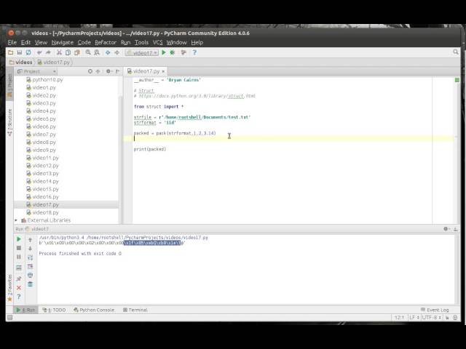The height and width of the screenshot is (349, 466).
Task: Click the Find magnifier icon
Action: (x=88, y=52)
